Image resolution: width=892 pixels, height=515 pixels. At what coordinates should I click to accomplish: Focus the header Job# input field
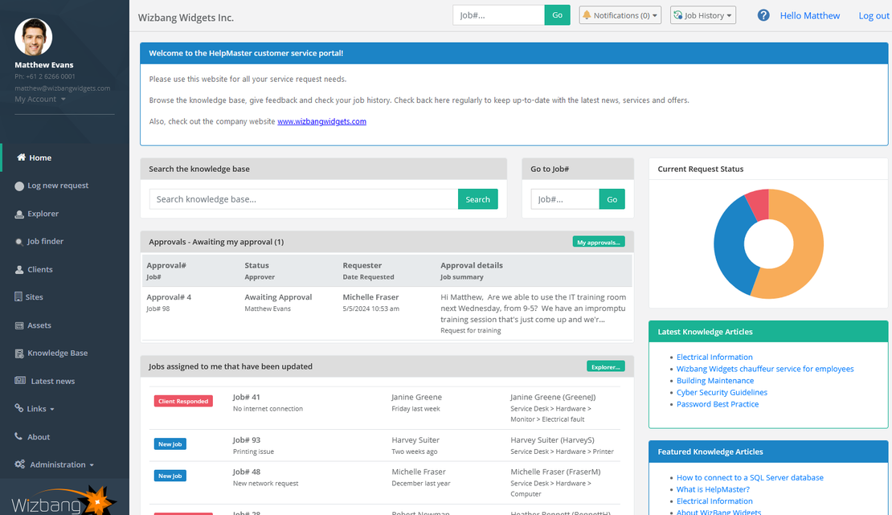click(499, 15)
